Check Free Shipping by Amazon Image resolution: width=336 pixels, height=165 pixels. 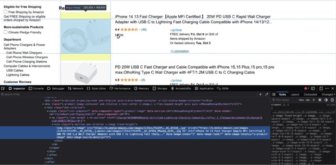click(6, 12)
